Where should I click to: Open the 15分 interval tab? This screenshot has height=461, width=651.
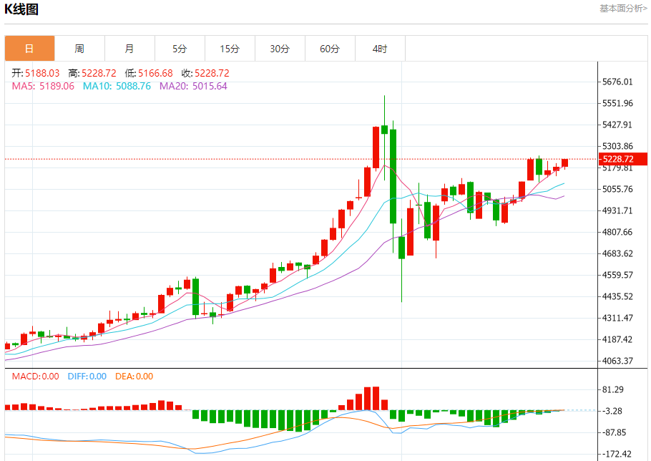point(230,49)
